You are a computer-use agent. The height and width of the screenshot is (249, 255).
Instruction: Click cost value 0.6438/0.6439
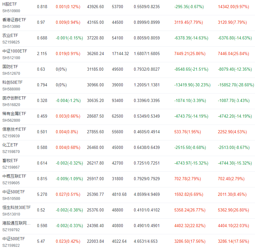147,147
